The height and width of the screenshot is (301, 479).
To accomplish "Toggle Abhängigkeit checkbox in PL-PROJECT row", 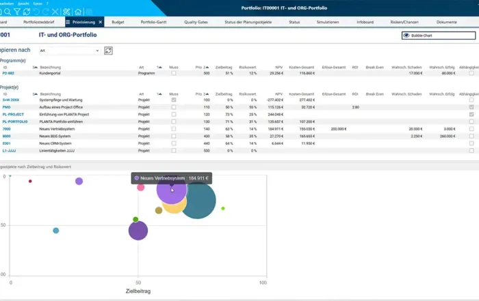I will pos(471,115).
